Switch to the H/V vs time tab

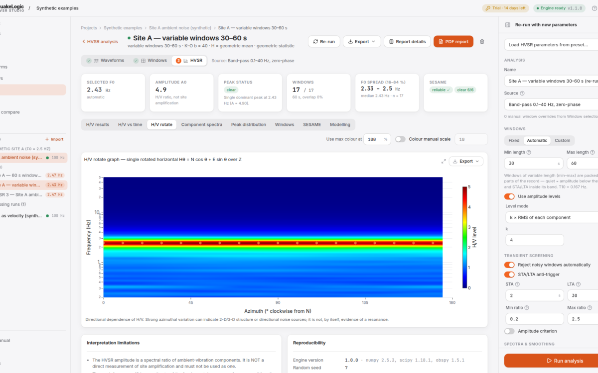tap(130, 124)
